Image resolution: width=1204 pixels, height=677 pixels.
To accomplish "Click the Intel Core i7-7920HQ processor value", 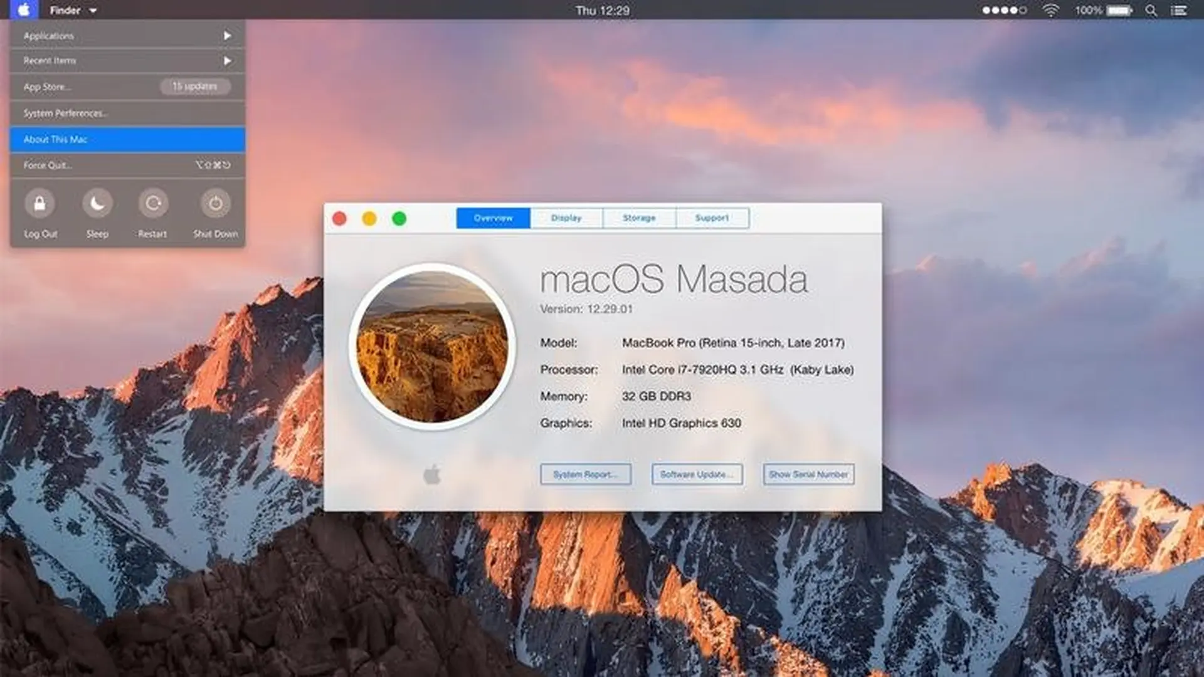I will pyautogui.click(x=737, y=370).
